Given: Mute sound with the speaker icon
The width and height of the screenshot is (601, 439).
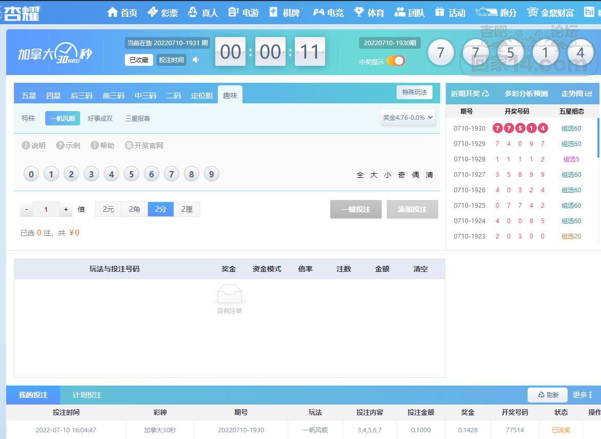Looking at the screenshot, I should click(x=196, y=60).
